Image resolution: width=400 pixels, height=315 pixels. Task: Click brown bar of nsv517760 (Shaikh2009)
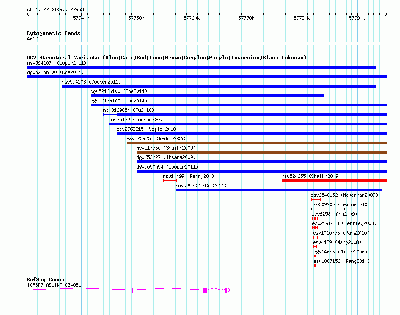pyautogui.click(x=262, y=152)
